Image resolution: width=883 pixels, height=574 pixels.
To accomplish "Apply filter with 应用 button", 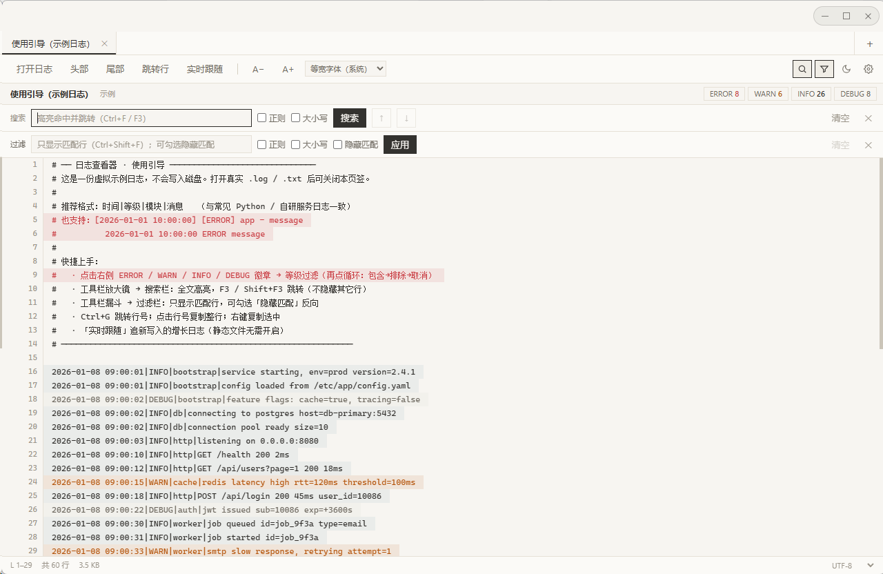I will (x=400, y=145).
